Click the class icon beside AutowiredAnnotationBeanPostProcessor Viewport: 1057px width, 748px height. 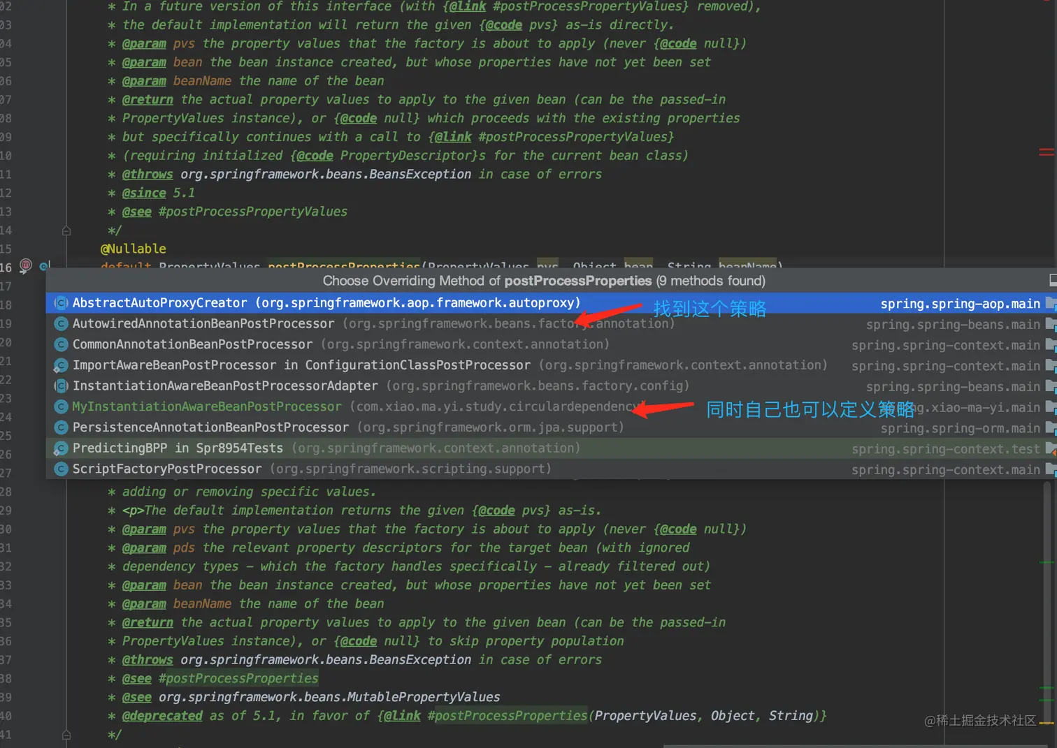click(x=61, y=324)
